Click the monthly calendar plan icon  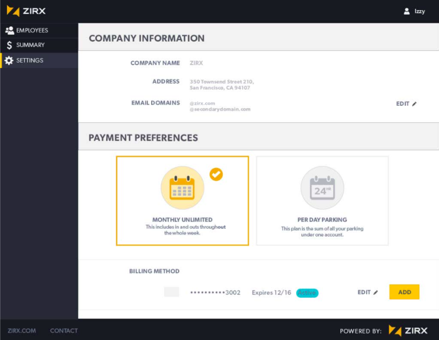click(182, 188)
